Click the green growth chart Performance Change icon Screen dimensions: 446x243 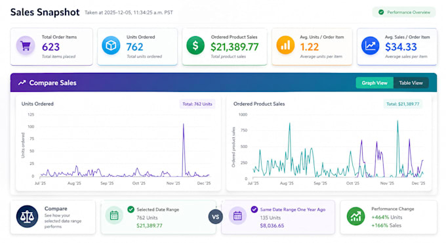click(355, 216)
